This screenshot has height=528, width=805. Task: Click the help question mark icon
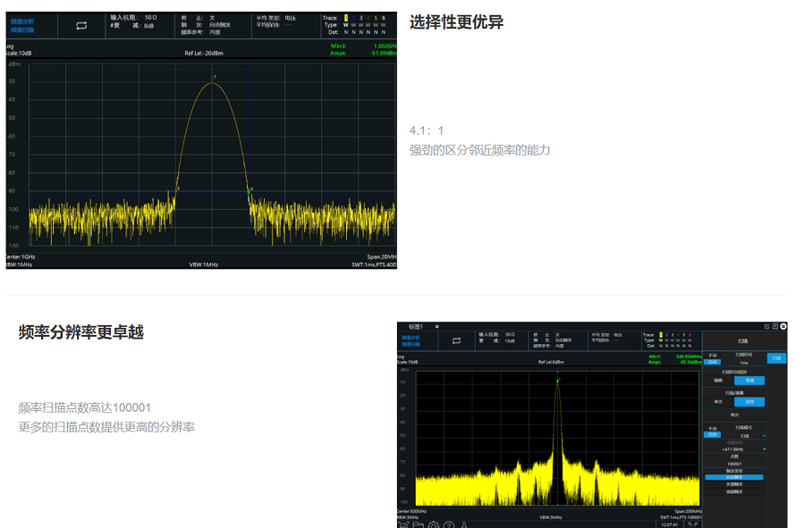coord(448,524)
